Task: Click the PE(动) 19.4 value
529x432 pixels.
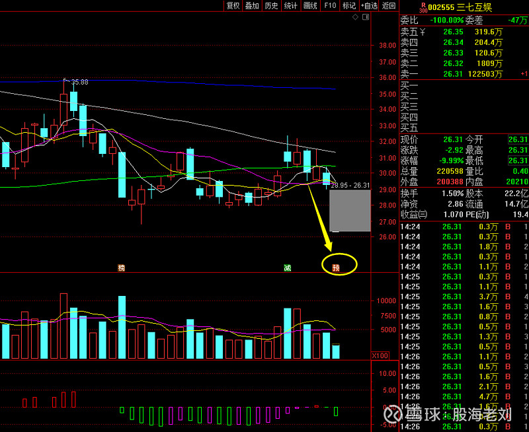Action: click(520, 214)
